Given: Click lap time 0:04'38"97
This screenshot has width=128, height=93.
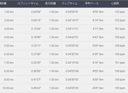Looking at the screenshot, I should 72,80.
